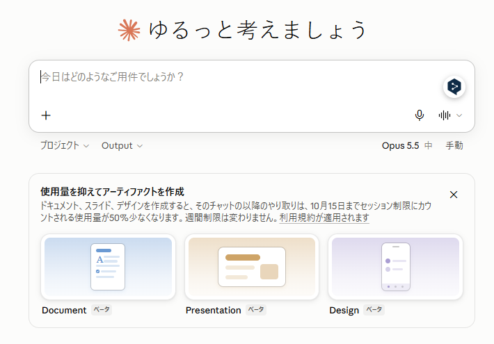Click the ベータ badge beside Presentation

256,310
